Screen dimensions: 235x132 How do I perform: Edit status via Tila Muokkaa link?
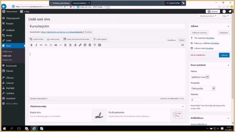pyautogui.click(x=210, y=38)
